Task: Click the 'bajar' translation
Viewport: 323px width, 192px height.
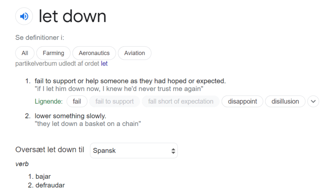Action: tap(43, 177)
